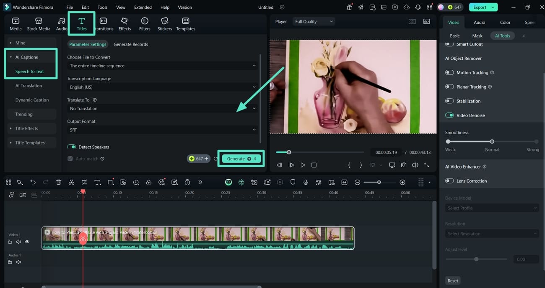Click the Smoothness slider handle

[492, 141]
